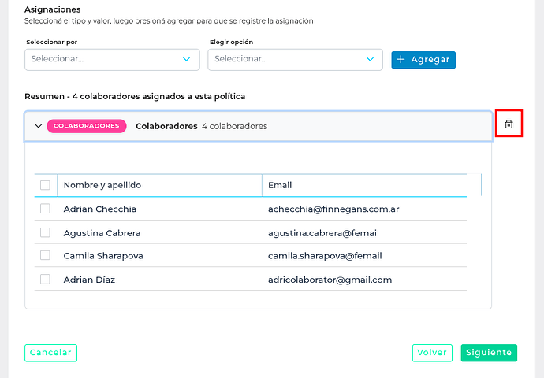Viewport: 544px width, 378px height.
Task: Click the Cancelar button
Action: point(50,353)
